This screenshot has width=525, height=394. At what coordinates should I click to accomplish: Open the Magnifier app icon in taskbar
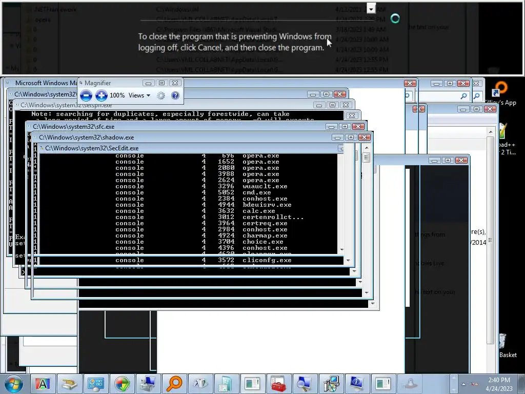click(x=305, y=384)
